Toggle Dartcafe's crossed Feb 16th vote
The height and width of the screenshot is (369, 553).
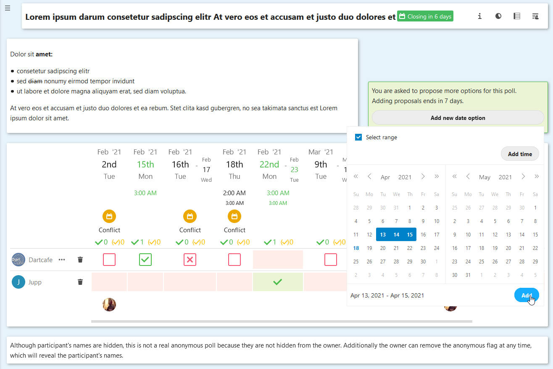[x=190, y=260]
